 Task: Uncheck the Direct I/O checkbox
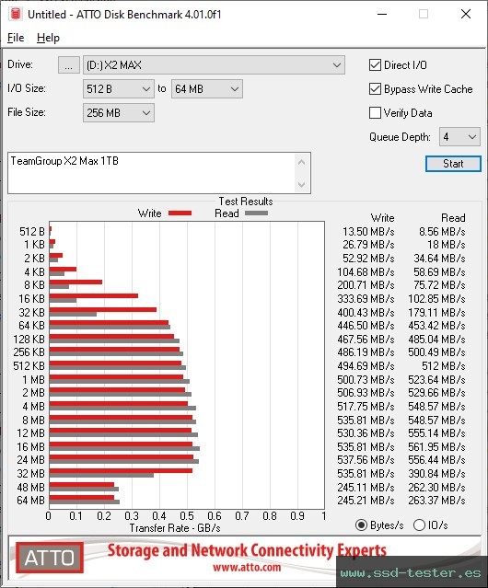coord(375,65)
